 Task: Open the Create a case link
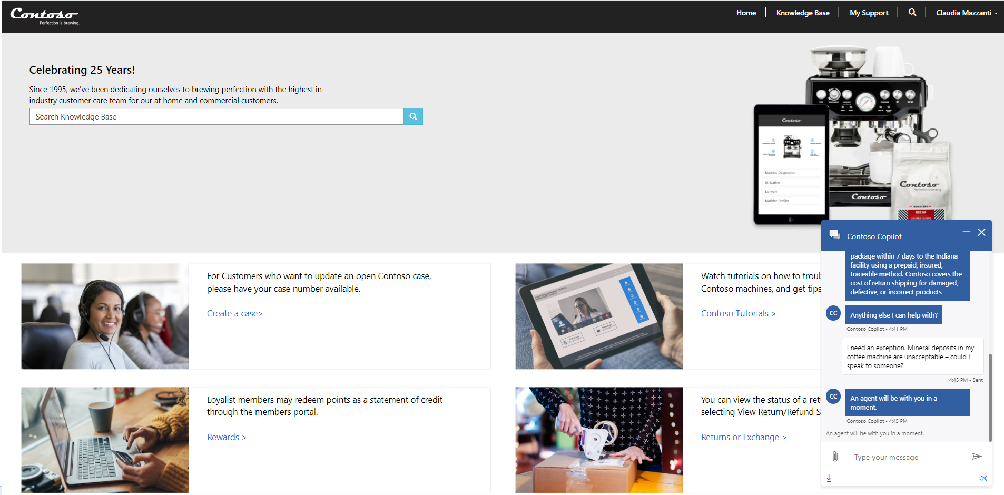tap(234, 313)
